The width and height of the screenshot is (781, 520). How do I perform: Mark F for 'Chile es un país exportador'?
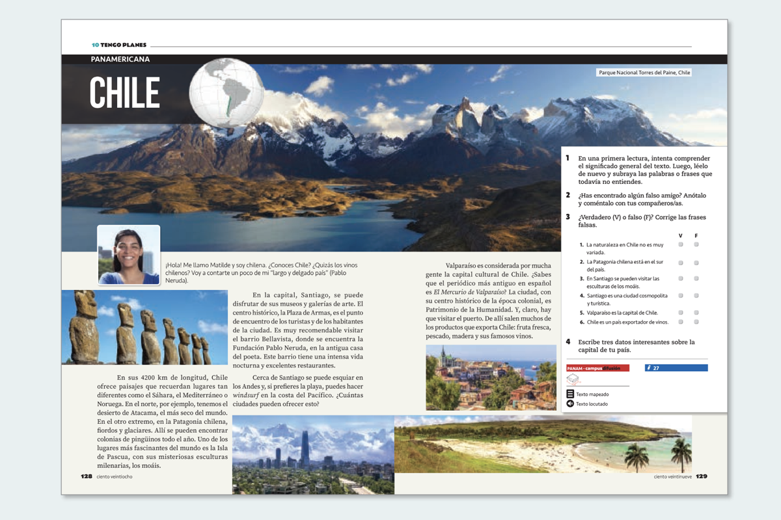(696, 322)
